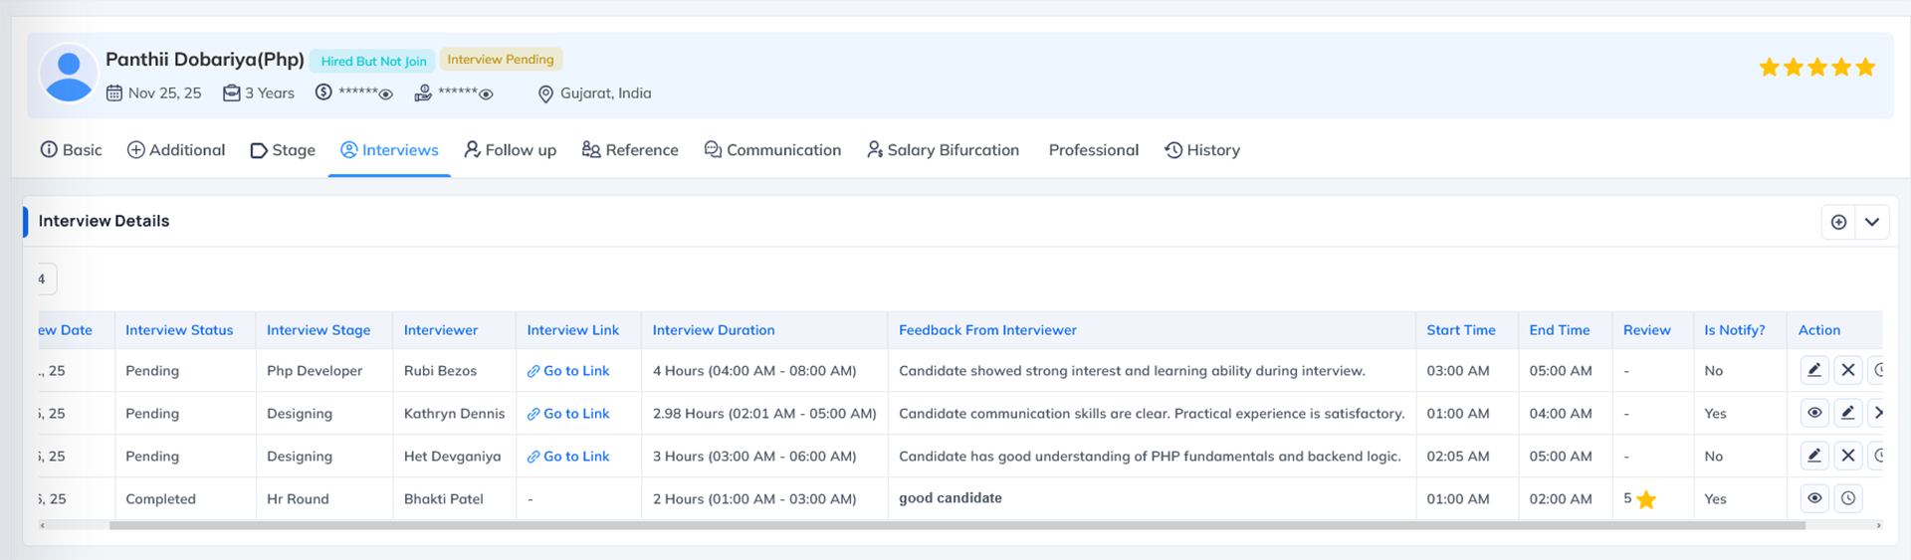Screen dimensions: 1911x560
Task: Show the masked value beside the hand-coin icon
Action: point(486,94)
